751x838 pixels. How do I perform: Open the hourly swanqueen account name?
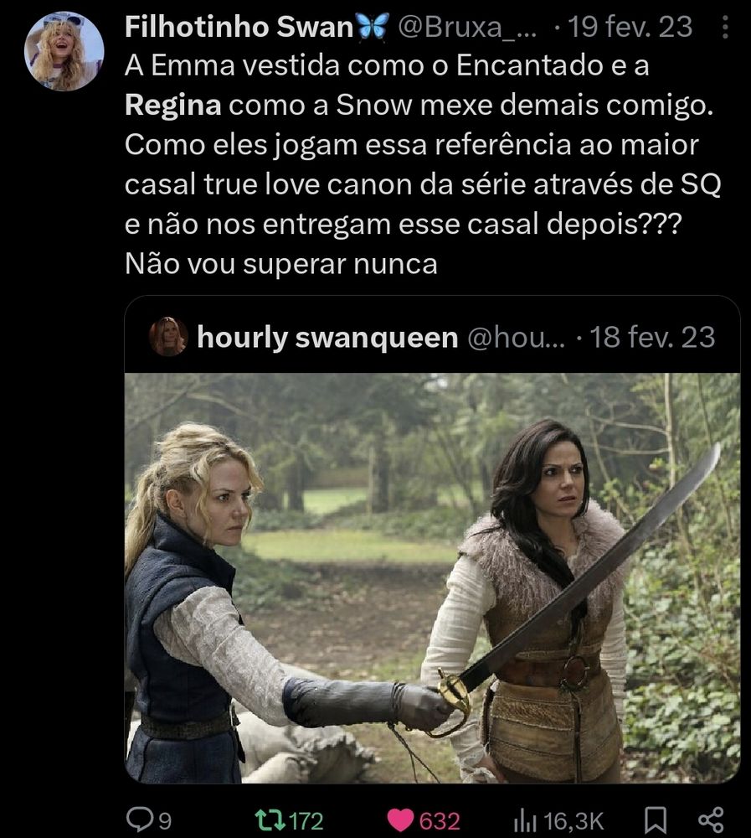pyautogui.click(x=327, y=337)
